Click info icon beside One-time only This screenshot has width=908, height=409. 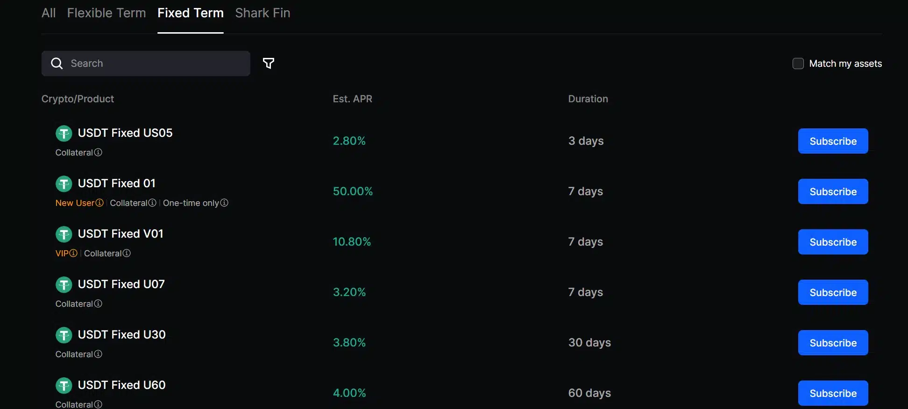point(224,203)
